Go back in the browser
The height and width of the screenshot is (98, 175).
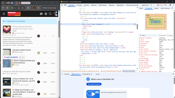[x=3, y=8]
